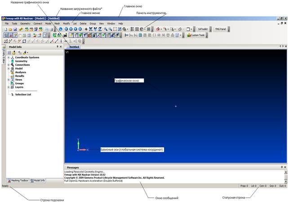
Task: Open toolbar options handle next to SAToolkit
Action: (210, 30)
